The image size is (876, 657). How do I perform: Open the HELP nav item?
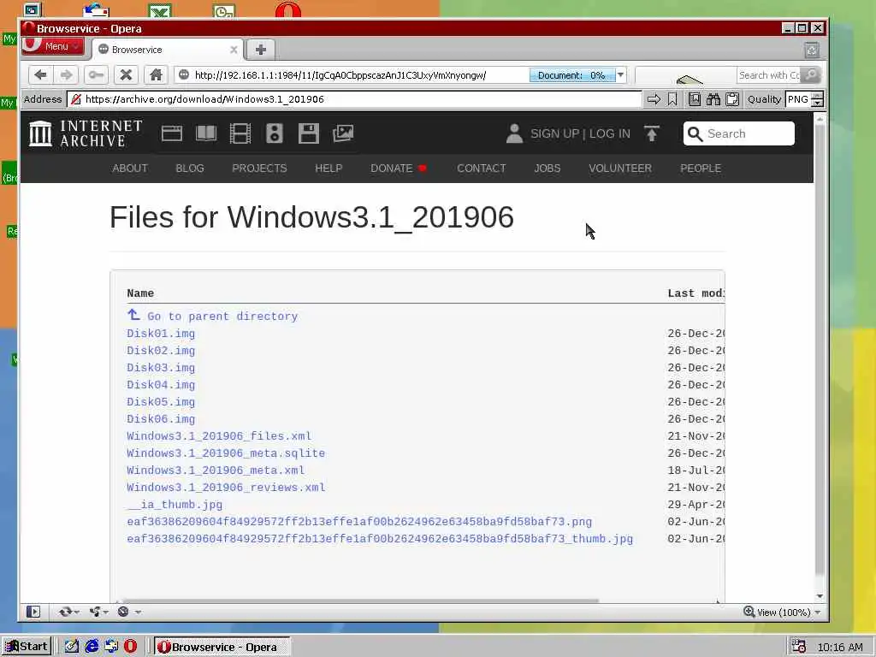click(328, 169)
